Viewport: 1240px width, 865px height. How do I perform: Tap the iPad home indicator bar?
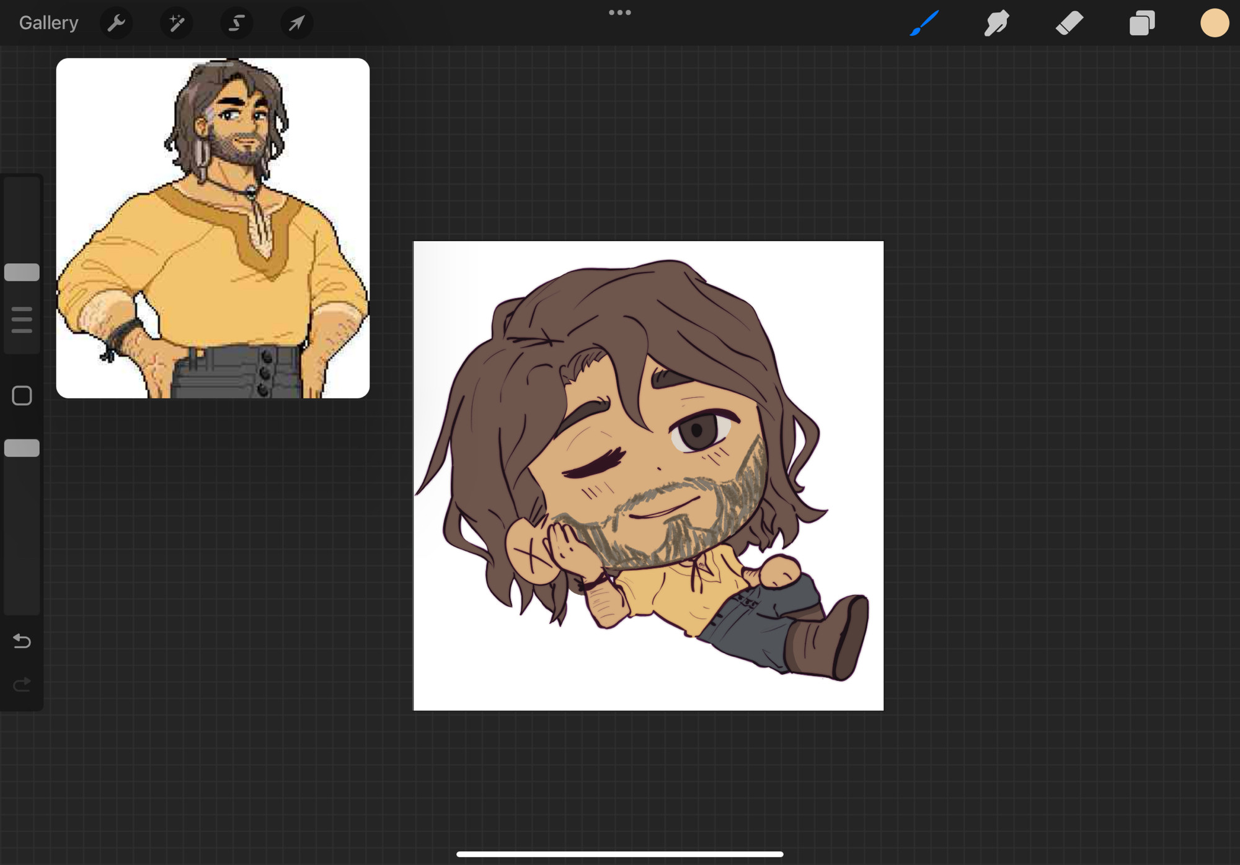619,854
